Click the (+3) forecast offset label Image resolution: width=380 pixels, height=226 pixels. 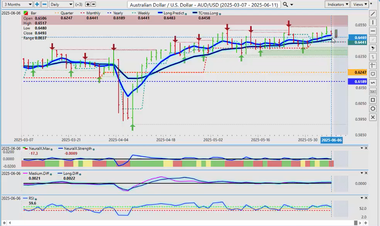(x=79, y=4)
